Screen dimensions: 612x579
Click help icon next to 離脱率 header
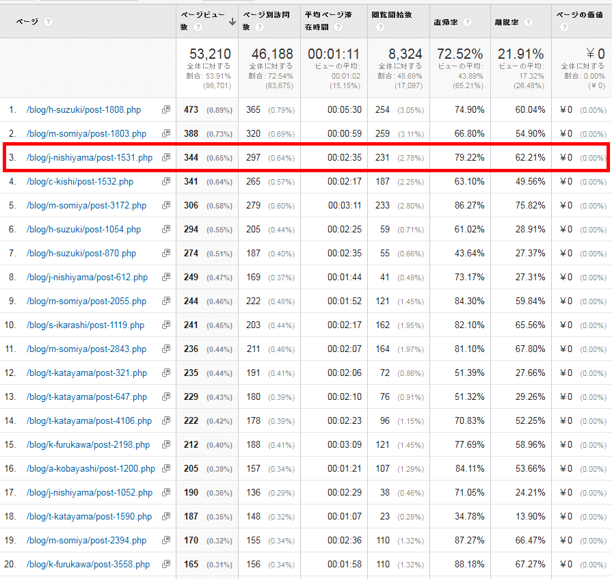tap(527, 22)
